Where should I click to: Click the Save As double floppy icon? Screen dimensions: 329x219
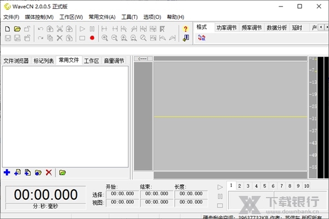(x=18, y=38)
